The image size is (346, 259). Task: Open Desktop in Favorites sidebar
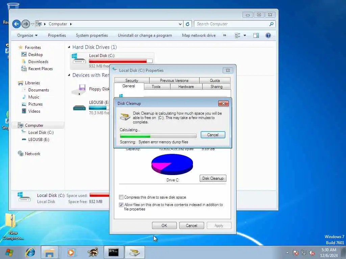[35, 54]
